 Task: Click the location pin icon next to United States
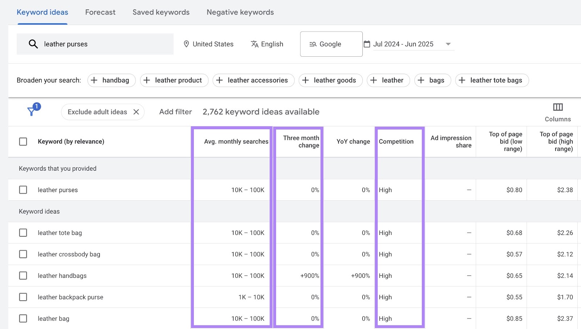(186, 44)
